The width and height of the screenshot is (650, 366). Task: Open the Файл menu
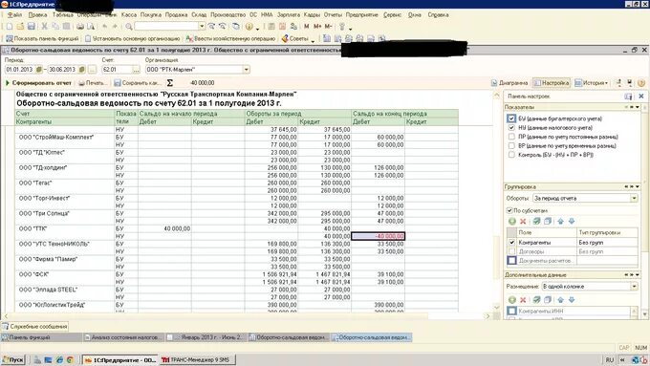click(14, 14)
